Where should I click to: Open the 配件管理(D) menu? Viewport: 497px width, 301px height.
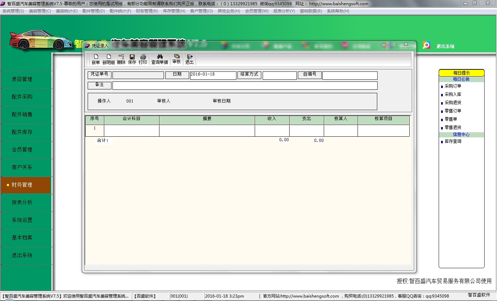tap(94, 11)
